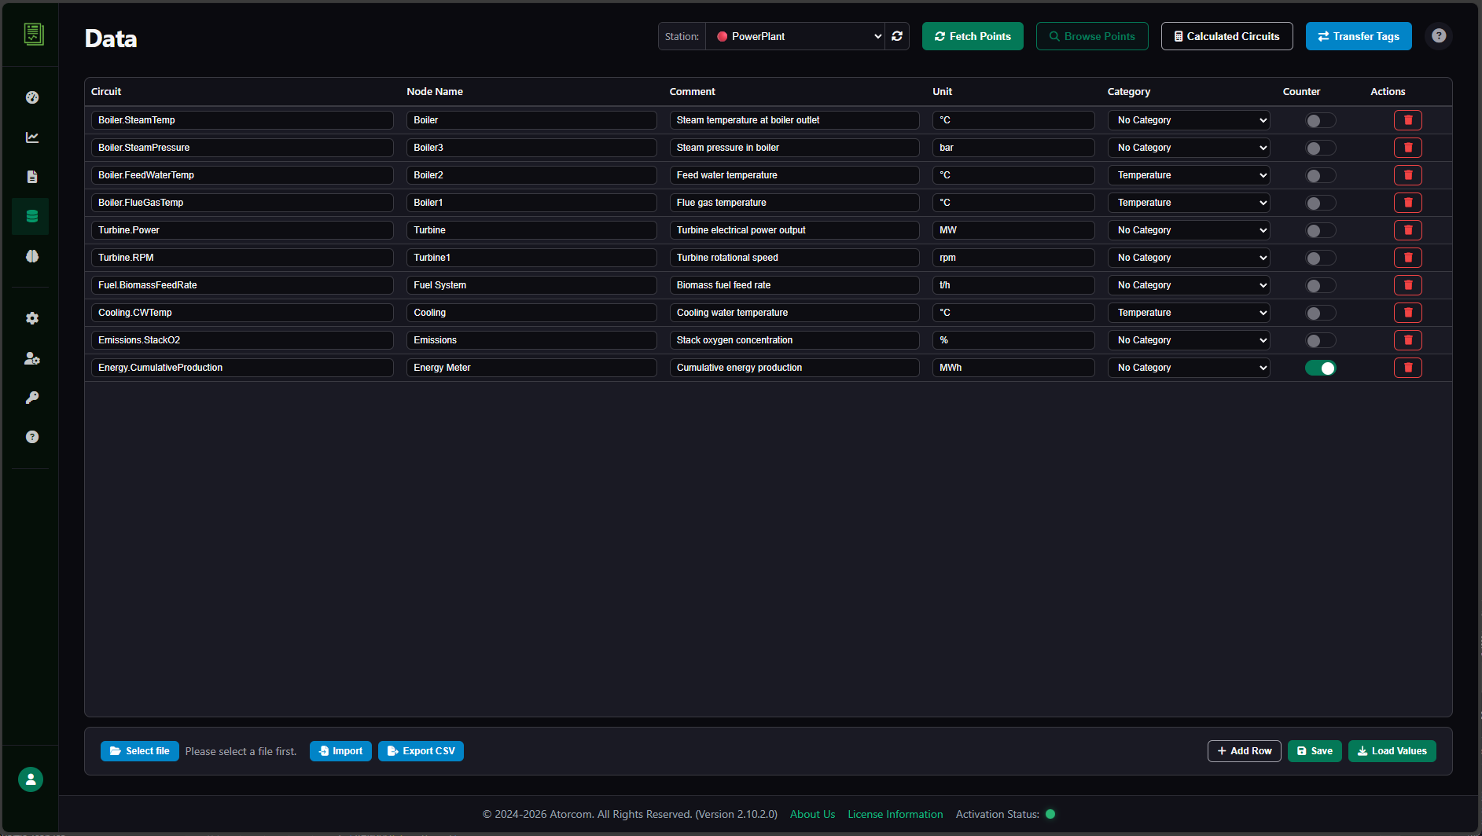Open the dashboard gauge icon in sidebar

[x=31, y=97]
